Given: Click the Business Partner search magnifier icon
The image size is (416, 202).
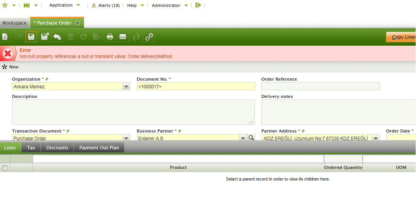Looking at the screenshot, I should [251, 137].
